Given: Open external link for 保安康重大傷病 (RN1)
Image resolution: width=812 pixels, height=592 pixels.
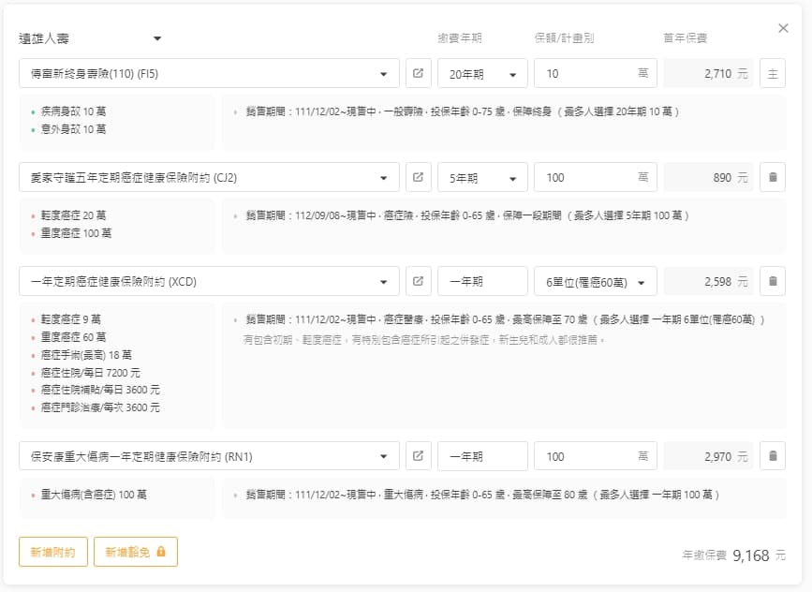Looking at the screenshot, I should tap(418, 456).
